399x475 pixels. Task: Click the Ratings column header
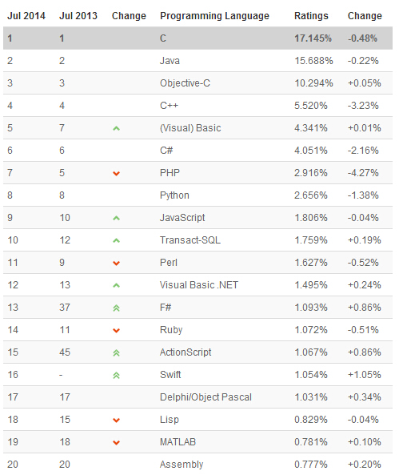click(311, 16)
